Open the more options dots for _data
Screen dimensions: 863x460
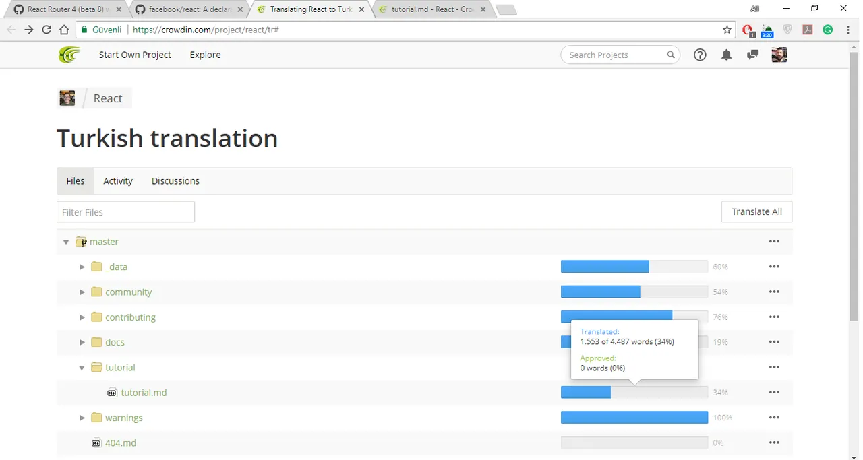click(x=774, y=267)
